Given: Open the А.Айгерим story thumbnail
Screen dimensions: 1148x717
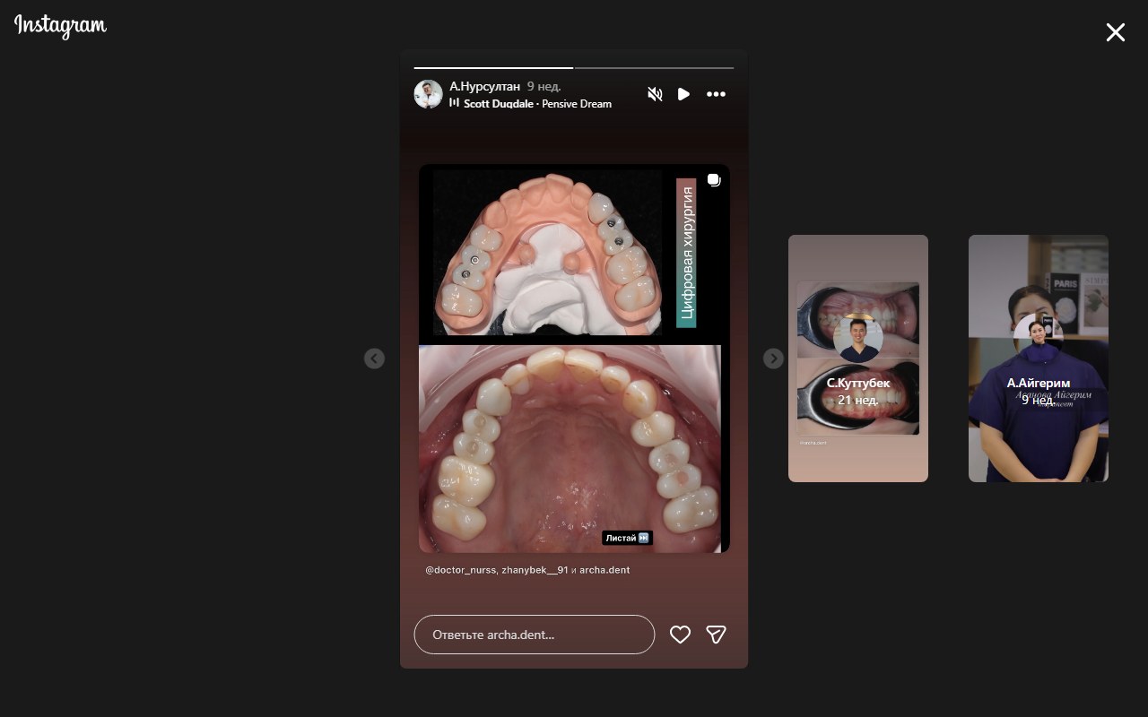Looking at the screenshot, I should pyautogui.click(x=1038, y=358).
